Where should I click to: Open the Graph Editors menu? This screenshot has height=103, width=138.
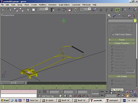pos(64,5)
